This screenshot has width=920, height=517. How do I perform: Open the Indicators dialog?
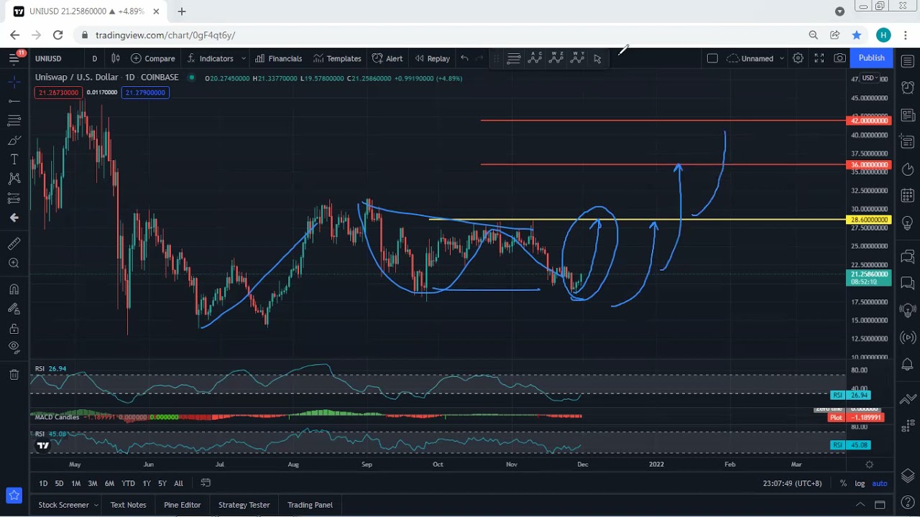point(210,58)
